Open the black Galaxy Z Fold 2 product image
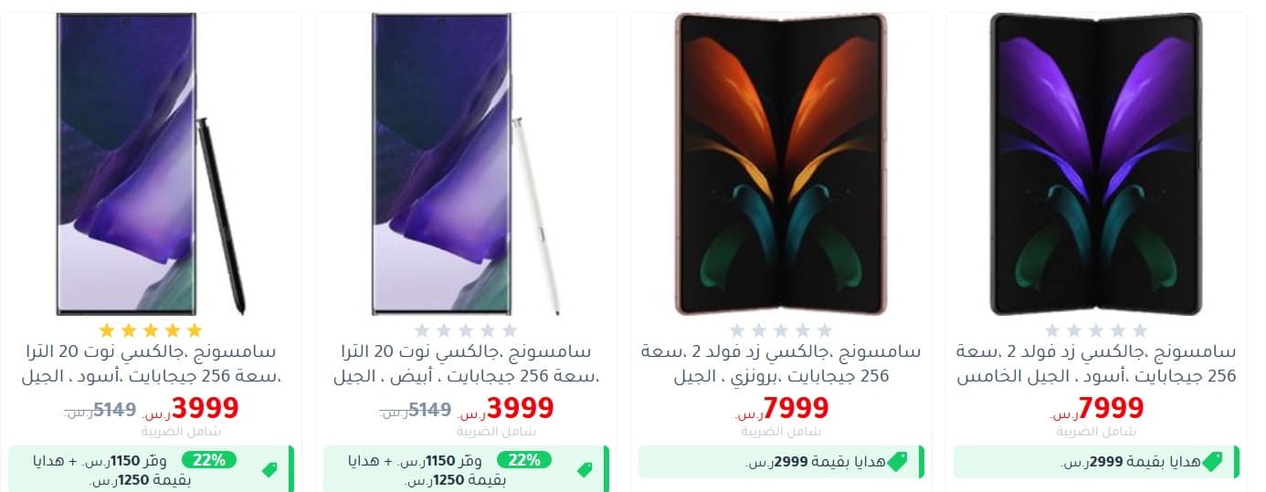The width and height of the screenshot is (1266, 492). (x=1096, y=164)
